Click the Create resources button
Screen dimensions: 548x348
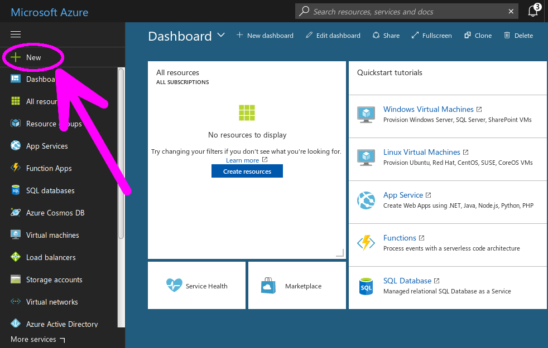tap(247, 171)
